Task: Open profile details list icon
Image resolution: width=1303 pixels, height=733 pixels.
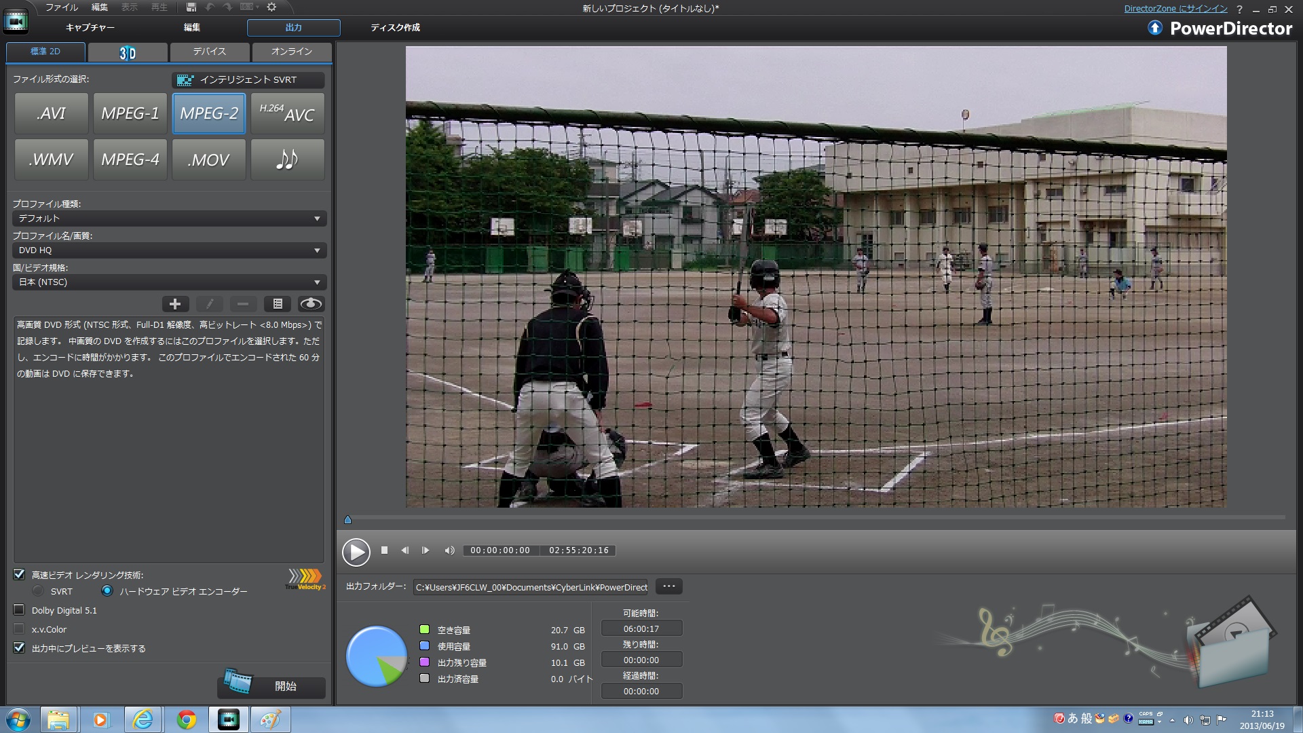Action: [278, 304]
